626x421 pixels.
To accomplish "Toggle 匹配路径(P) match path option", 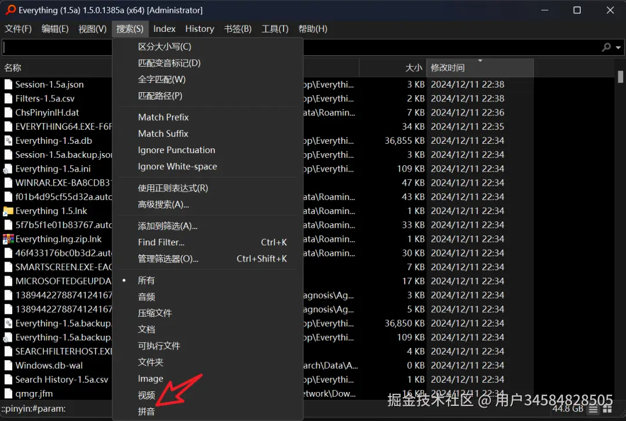I will tap(208, 96).
